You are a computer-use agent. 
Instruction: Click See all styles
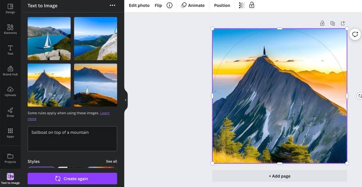111,162
